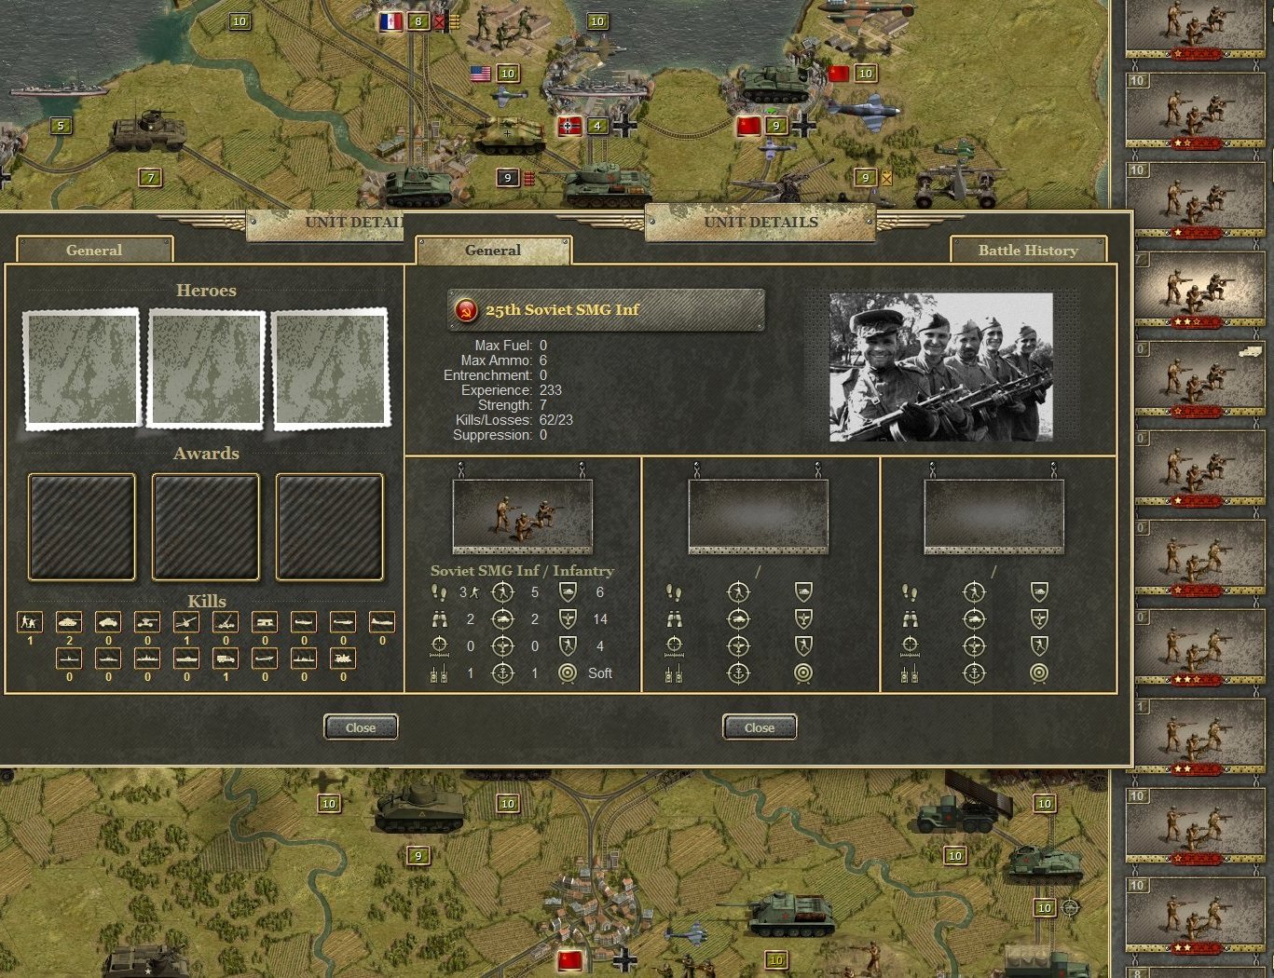
Task: Click the binoculars spotting stat icon
Action: (439, 619)
